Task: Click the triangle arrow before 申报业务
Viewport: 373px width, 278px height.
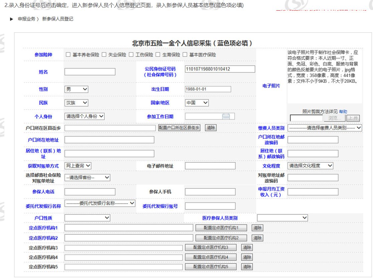Action: pyautogui.click(x=11, y=19)
